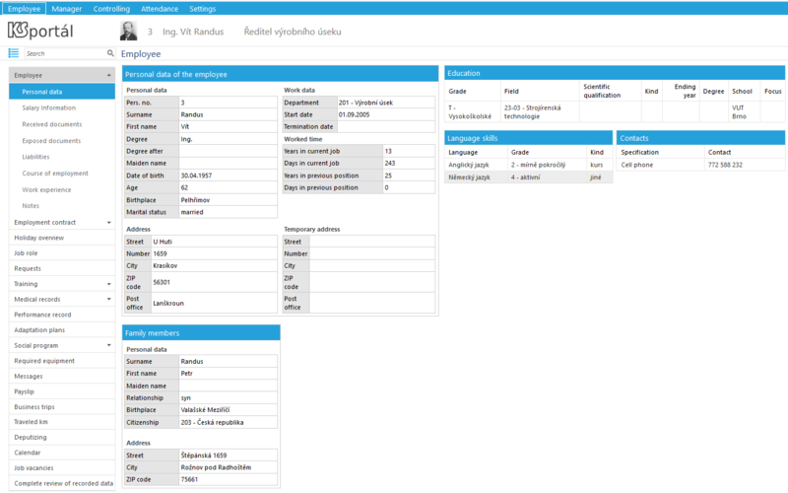
Task: Open the Settings tab
Action: (203, 9)
